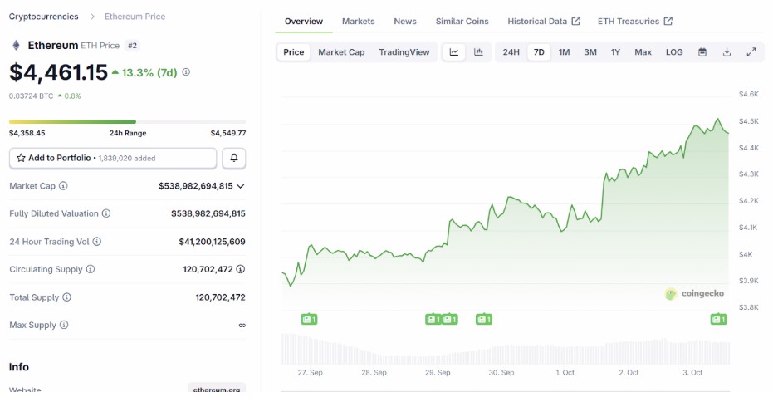
Task: Download chart data icon
Action: 727,52
